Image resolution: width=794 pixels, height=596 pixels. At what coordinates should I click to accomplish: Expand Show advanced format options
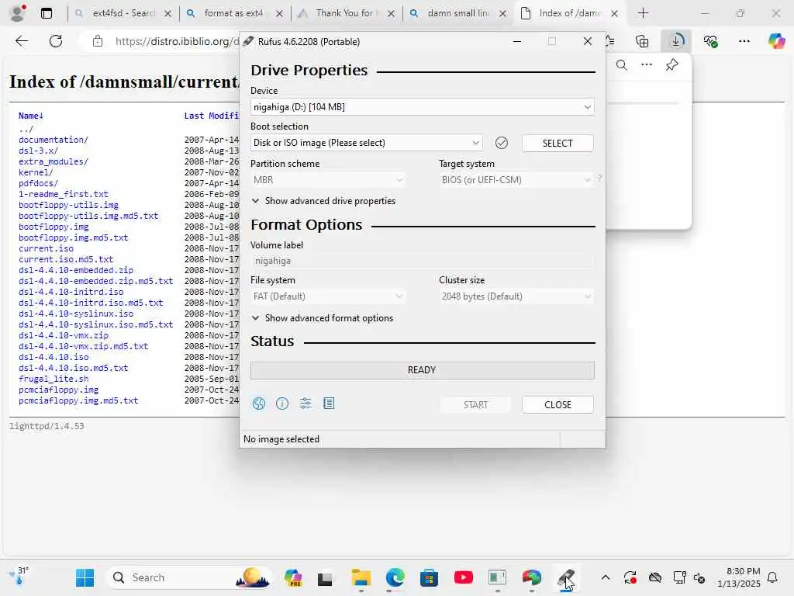322,318
